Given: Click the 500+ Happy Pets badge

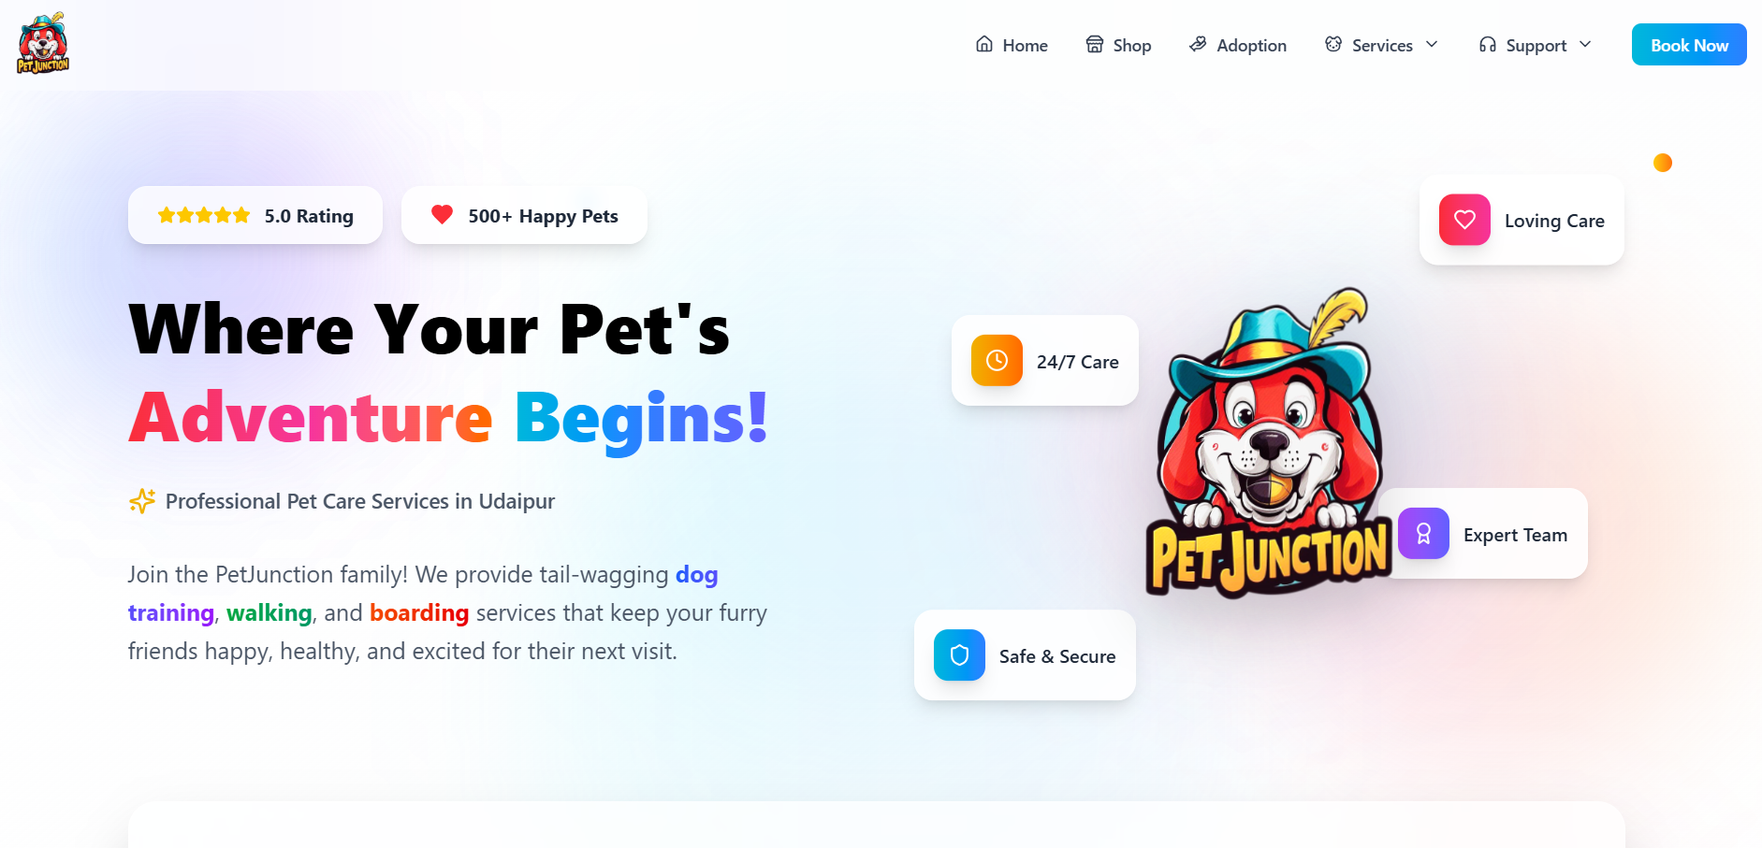Looking at the screenshot, I should coord(524,215).
